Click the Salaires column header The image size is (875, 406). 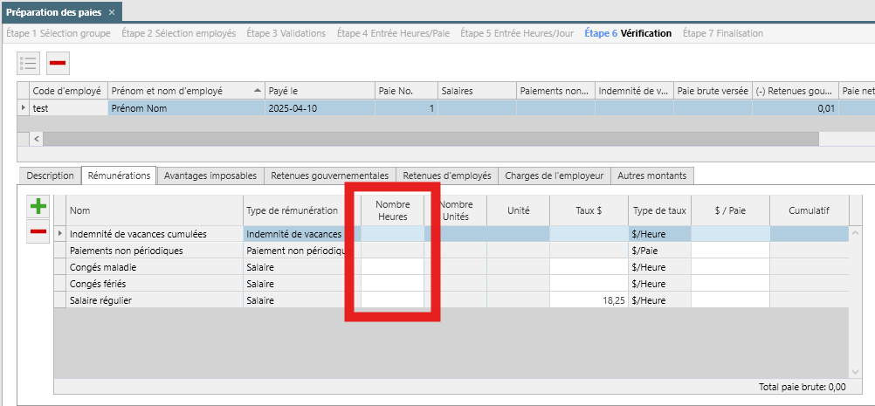pyautogui.click(x=477, y=90)
